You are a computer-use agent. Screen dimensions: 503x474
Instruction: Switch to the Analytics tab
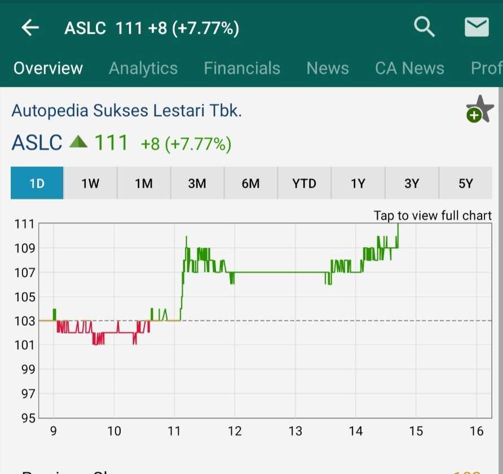[x=143, y=68]
